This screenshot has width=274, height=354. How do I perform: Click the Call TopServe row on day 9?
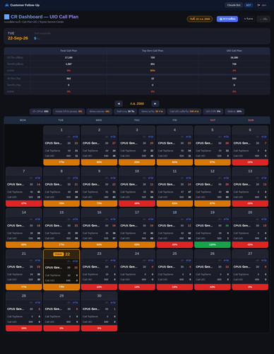pos(99,192)
